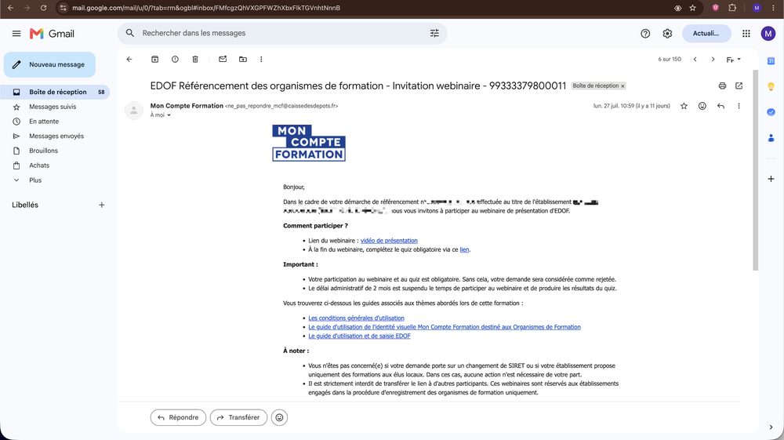Mark the email as unread
Image resolution: width=784 pixels, height=440 pixels.
(223, 59)
